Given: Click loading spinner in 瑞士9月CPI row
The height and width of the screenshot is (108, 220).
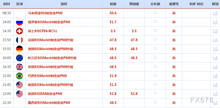Looking at the screenshot, I should point(155,30).
